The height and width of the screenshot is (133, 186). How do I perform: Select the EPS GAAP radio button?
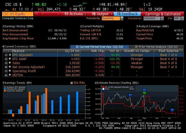10,59
